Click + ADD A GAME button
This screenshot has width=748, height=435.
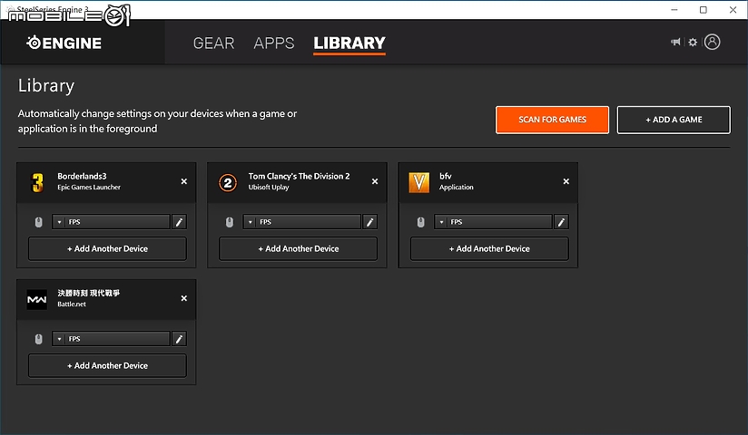tap(674, 120)
